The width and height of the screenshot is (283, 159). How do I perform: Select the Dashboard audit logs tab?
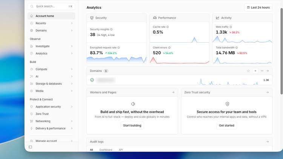[x=106, y=150]
